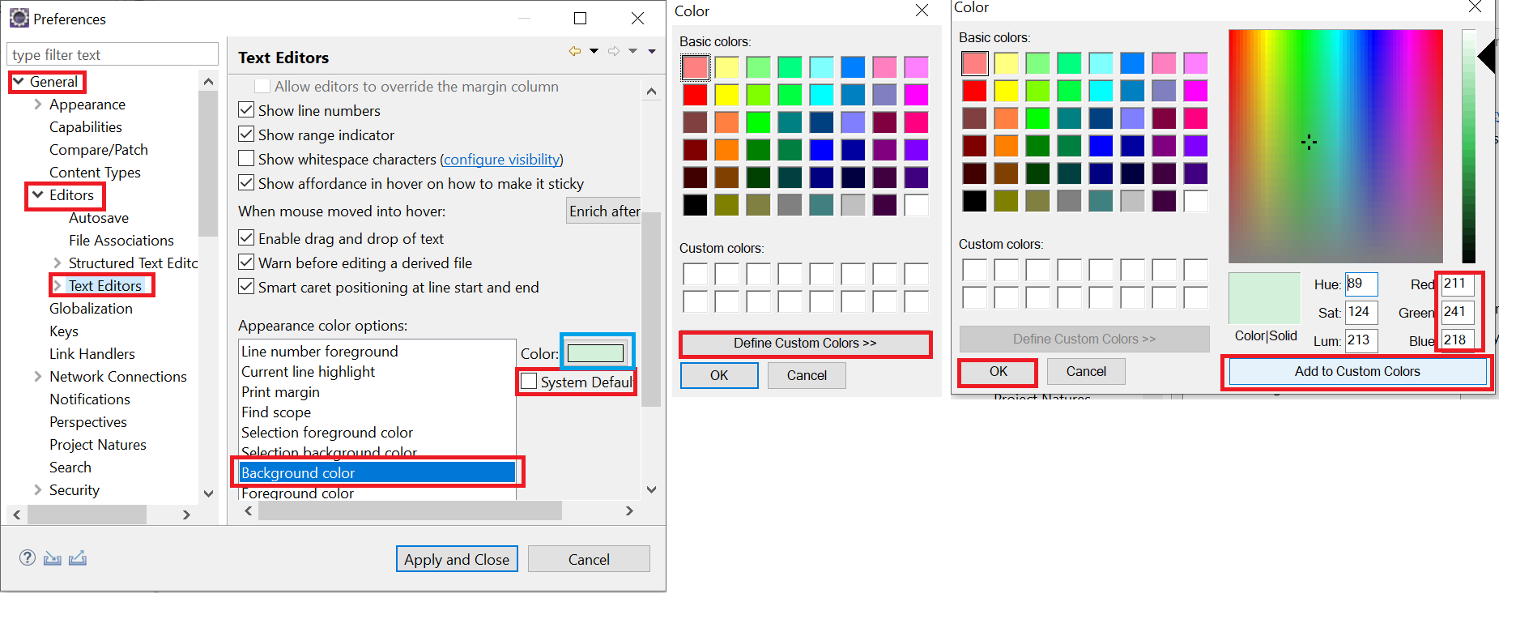Open Content Types preference page
The height and width of the screenshot is (632, 1533).
pyautogui.click(x=95, y=172)
